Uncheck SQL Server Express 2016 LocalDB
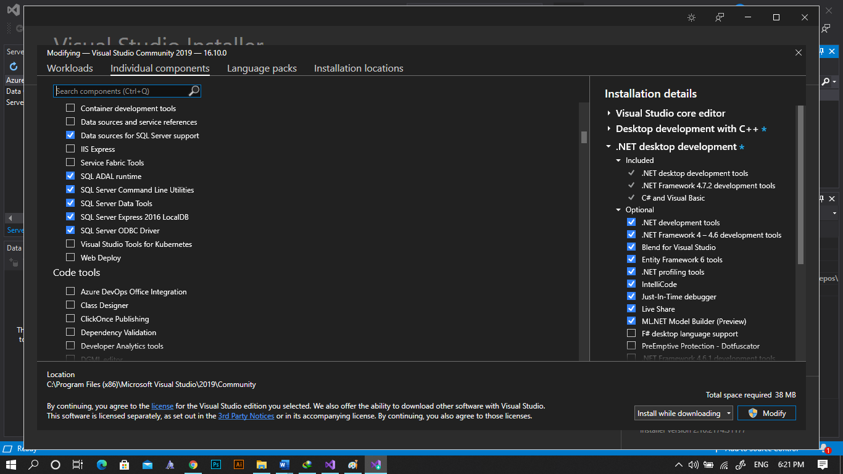Screen dimensions: 843x474 click(x=70, y=217)
